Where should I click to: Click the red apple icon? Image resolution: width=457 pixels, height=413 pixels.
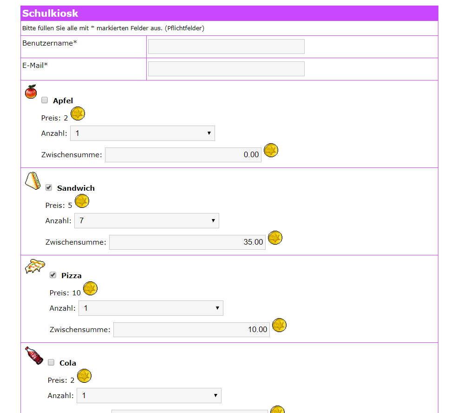pyautogui.click(x=31, y=92)
